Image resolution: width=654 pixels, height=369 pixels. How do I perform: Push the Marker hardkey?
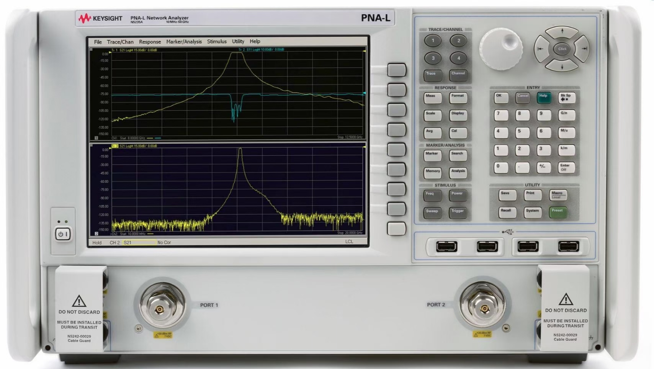432,155
